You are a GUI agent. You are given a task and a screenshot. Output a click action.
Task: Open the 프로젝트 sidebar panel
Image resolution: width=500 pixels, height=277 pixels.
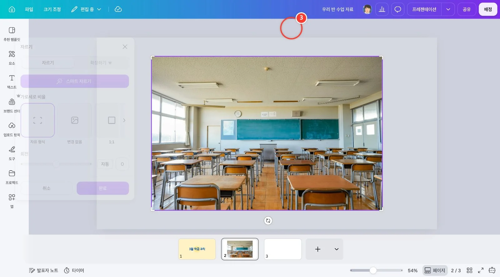[x=12, y=177]
